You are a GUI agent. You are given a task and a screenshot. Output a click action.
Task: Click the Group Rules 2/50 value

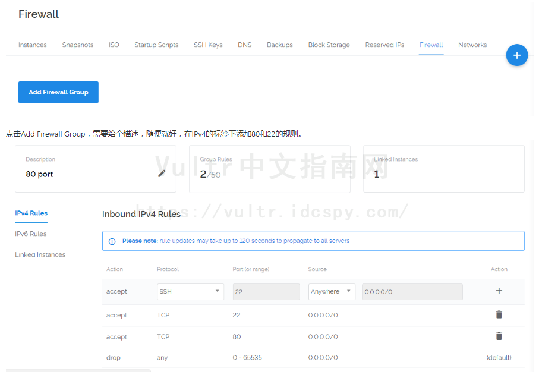(x=210, y=174)
